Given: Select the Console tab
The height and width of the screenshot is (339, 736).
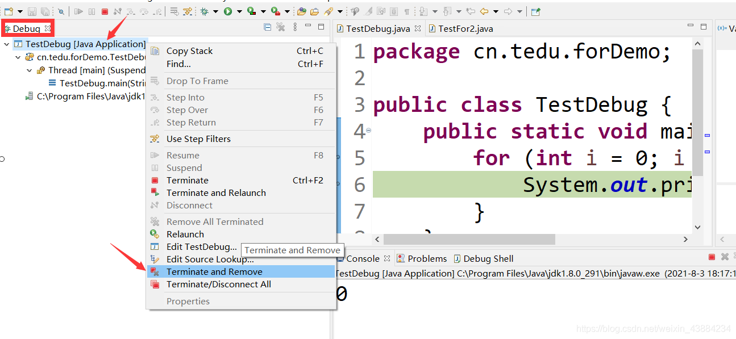Looking at the screenshot, I should [x=363, y=258].
